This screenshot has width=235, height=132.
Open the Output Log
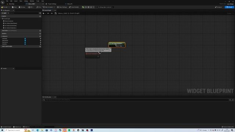(17, 127)
